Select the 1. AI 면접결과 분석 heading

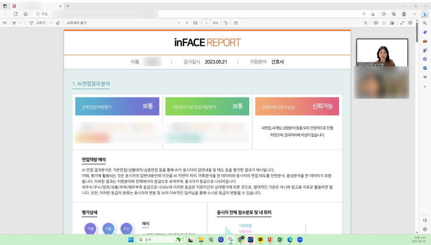pos(91,84)
